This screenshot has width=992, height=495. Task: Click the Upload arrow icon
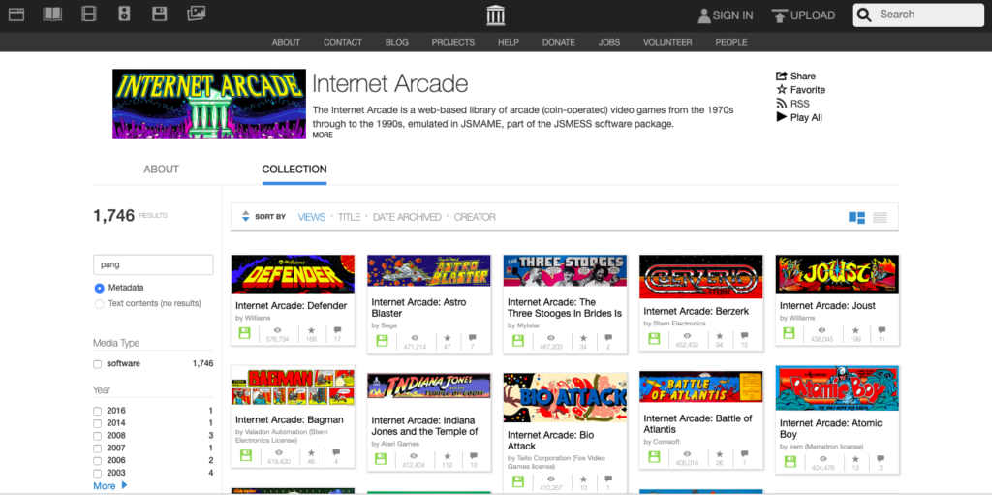780,15
